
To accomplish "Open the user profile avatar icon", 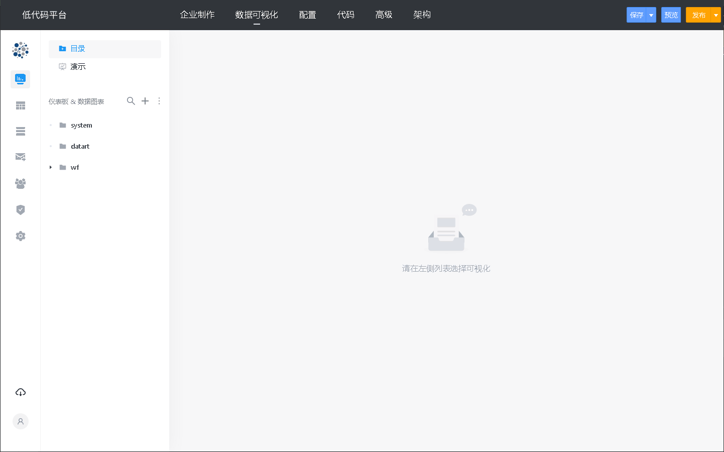I will [21, 421].
